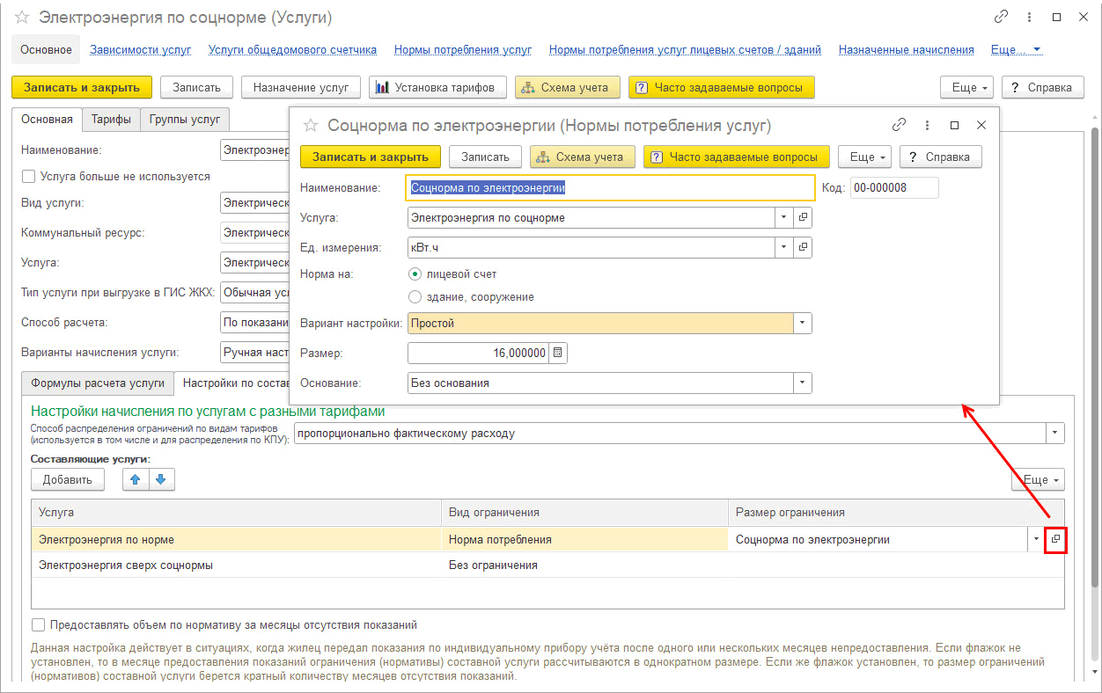This screenshot has height=693, width=1102.
Task: Open Нормы потребления услуг link
Action: click(463, 50)
